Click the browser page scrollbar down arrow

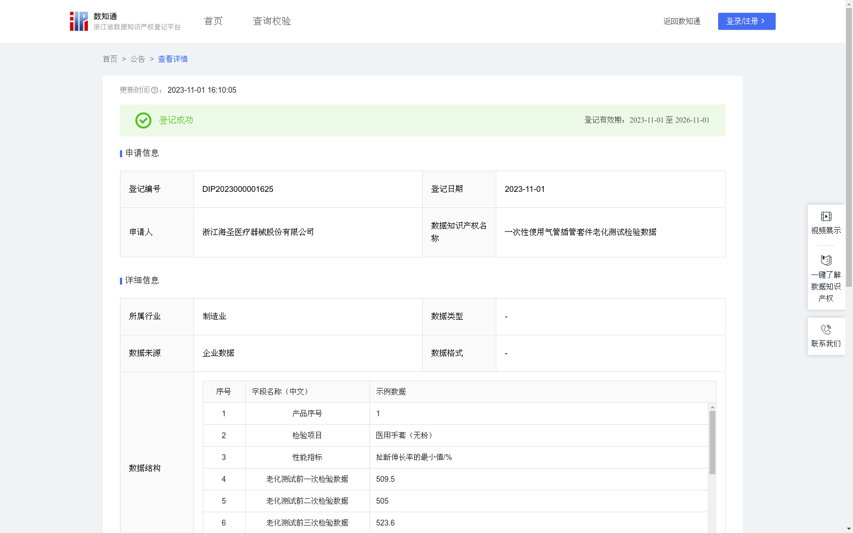tap(849, 529)
